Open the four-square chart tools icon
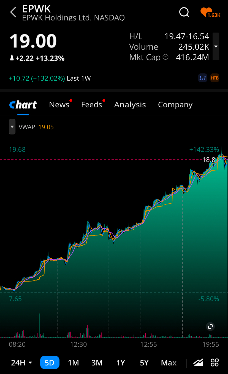 click(215, 362)
